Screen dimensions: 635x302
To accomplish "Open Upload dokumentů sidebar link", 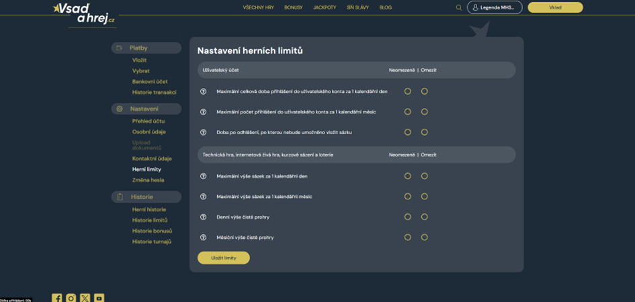I will (x=146, y=145).
